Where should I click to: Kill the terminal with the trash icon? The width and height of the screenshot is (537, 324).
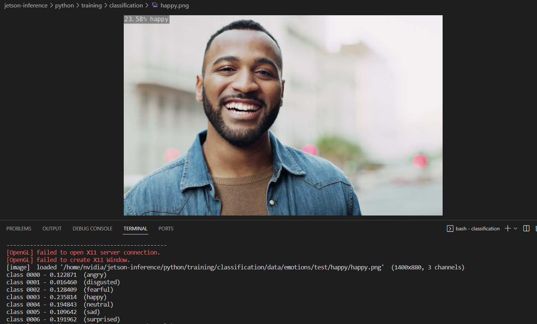(x=536, y=229)
